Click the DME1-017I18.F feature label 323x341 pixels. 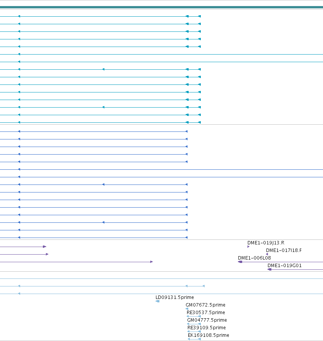click(x=284, y=250)
